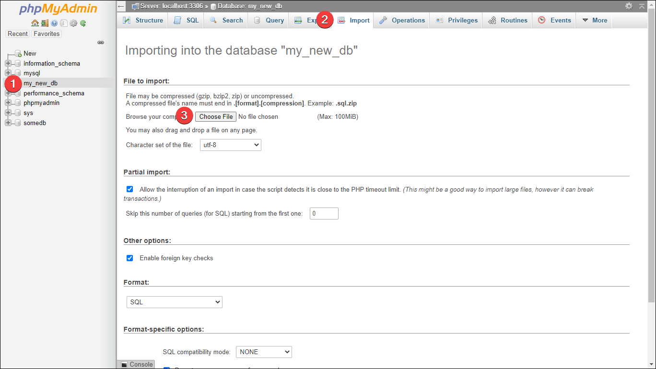Click the Choose File button
Image resolution: width=656 pixels, height=369 pixels.
[216, 116]
